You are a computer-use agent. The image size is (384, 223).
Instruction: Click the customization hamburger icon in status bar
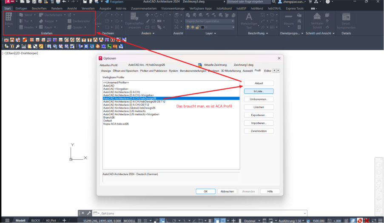[x=380, y=220]
